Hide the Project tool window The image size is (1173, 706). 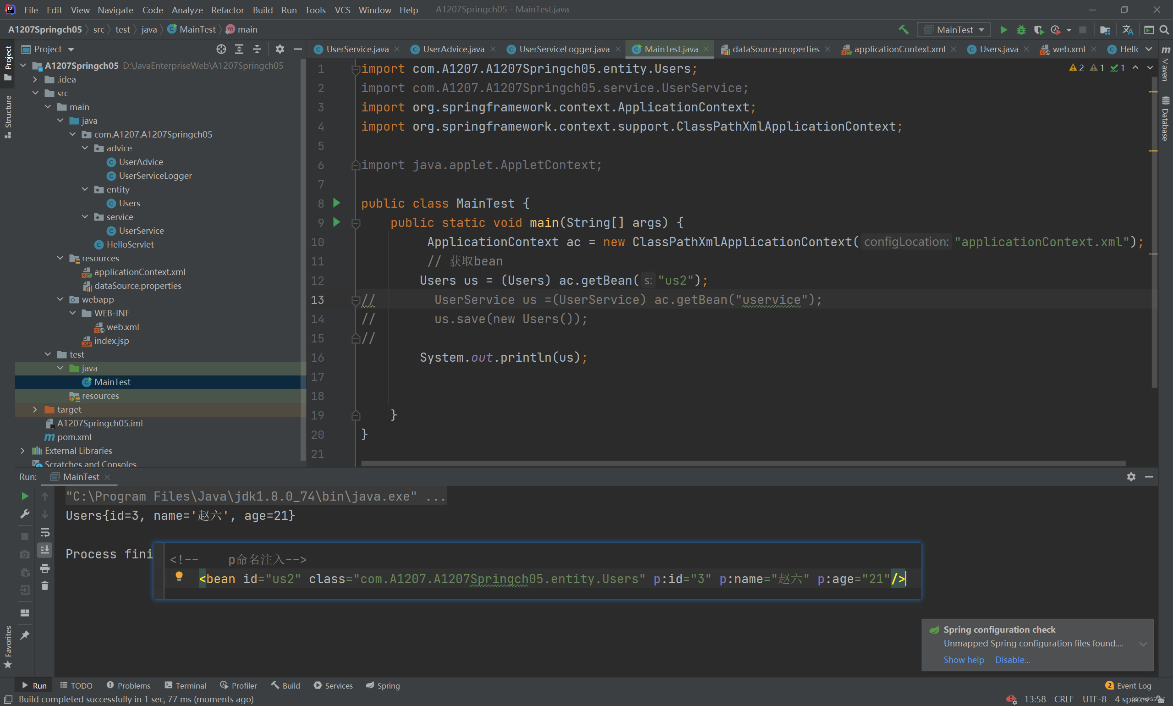click(298, 49)
